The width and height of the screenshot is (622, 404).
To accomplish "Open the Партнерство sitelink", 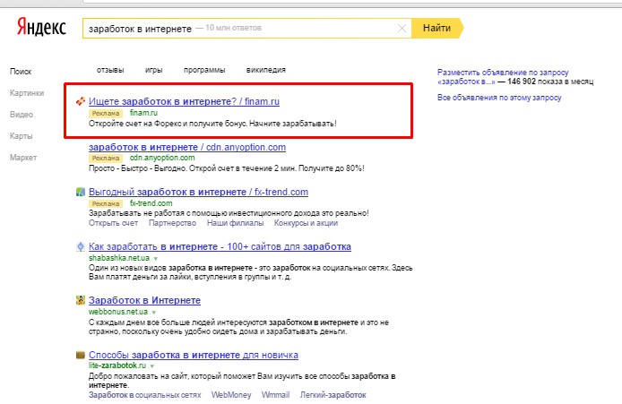I will (173, 223).
